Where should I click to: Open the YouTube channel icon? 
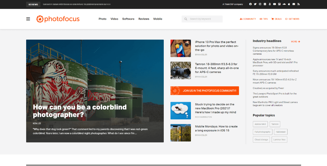[x=274, y=4]
